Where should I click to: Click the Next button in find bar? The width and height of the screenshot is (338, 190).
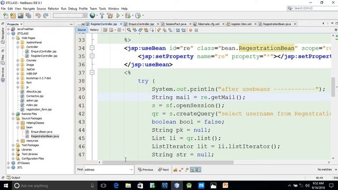[163, 170]
